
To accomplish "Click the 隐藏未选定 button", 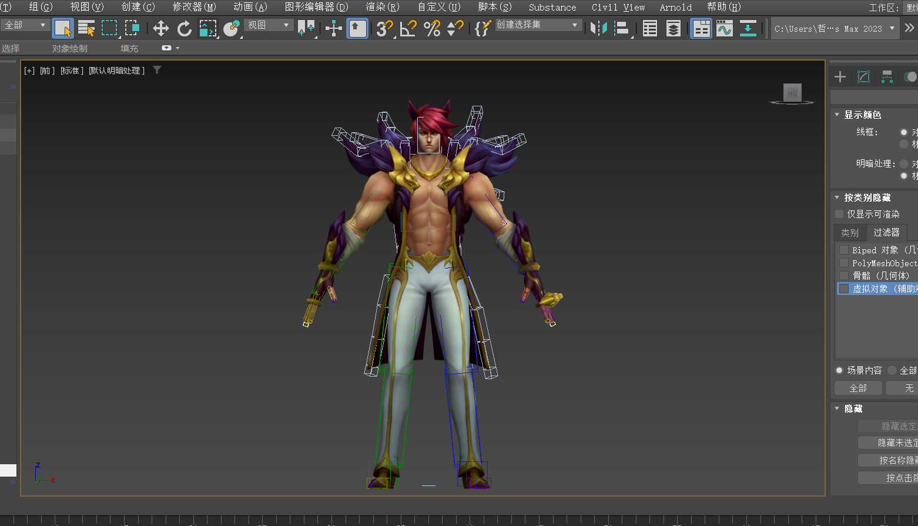I will [888, 443].
